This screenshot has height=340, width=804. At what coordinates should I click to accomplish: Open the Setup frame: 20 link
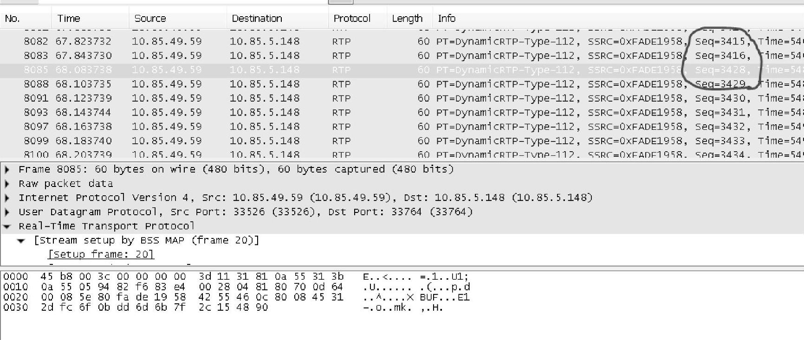click(101, 254)
